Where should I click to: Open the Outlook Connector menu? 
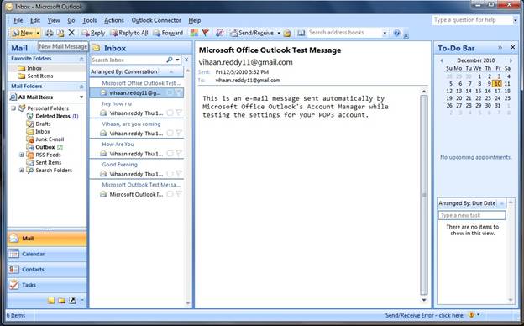(156, 20)
